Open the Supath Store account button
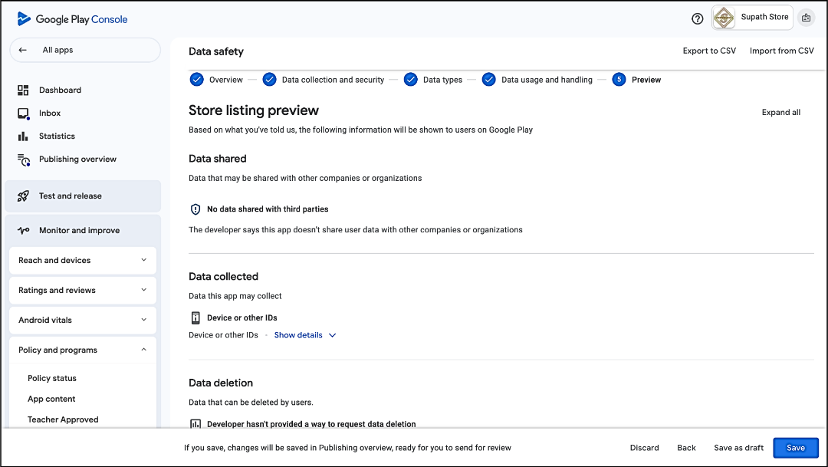The image size is (828, 467). (751, 18)
